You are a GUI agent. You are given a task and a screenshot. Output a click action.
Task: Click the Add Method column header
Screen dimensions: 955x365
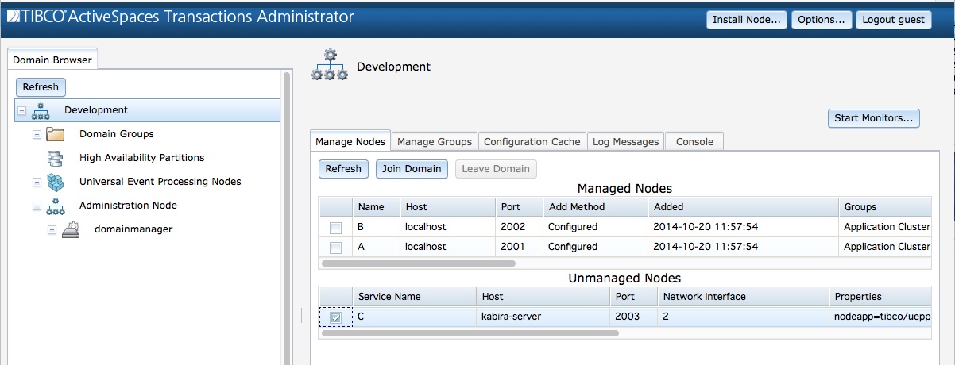(595, 206)
